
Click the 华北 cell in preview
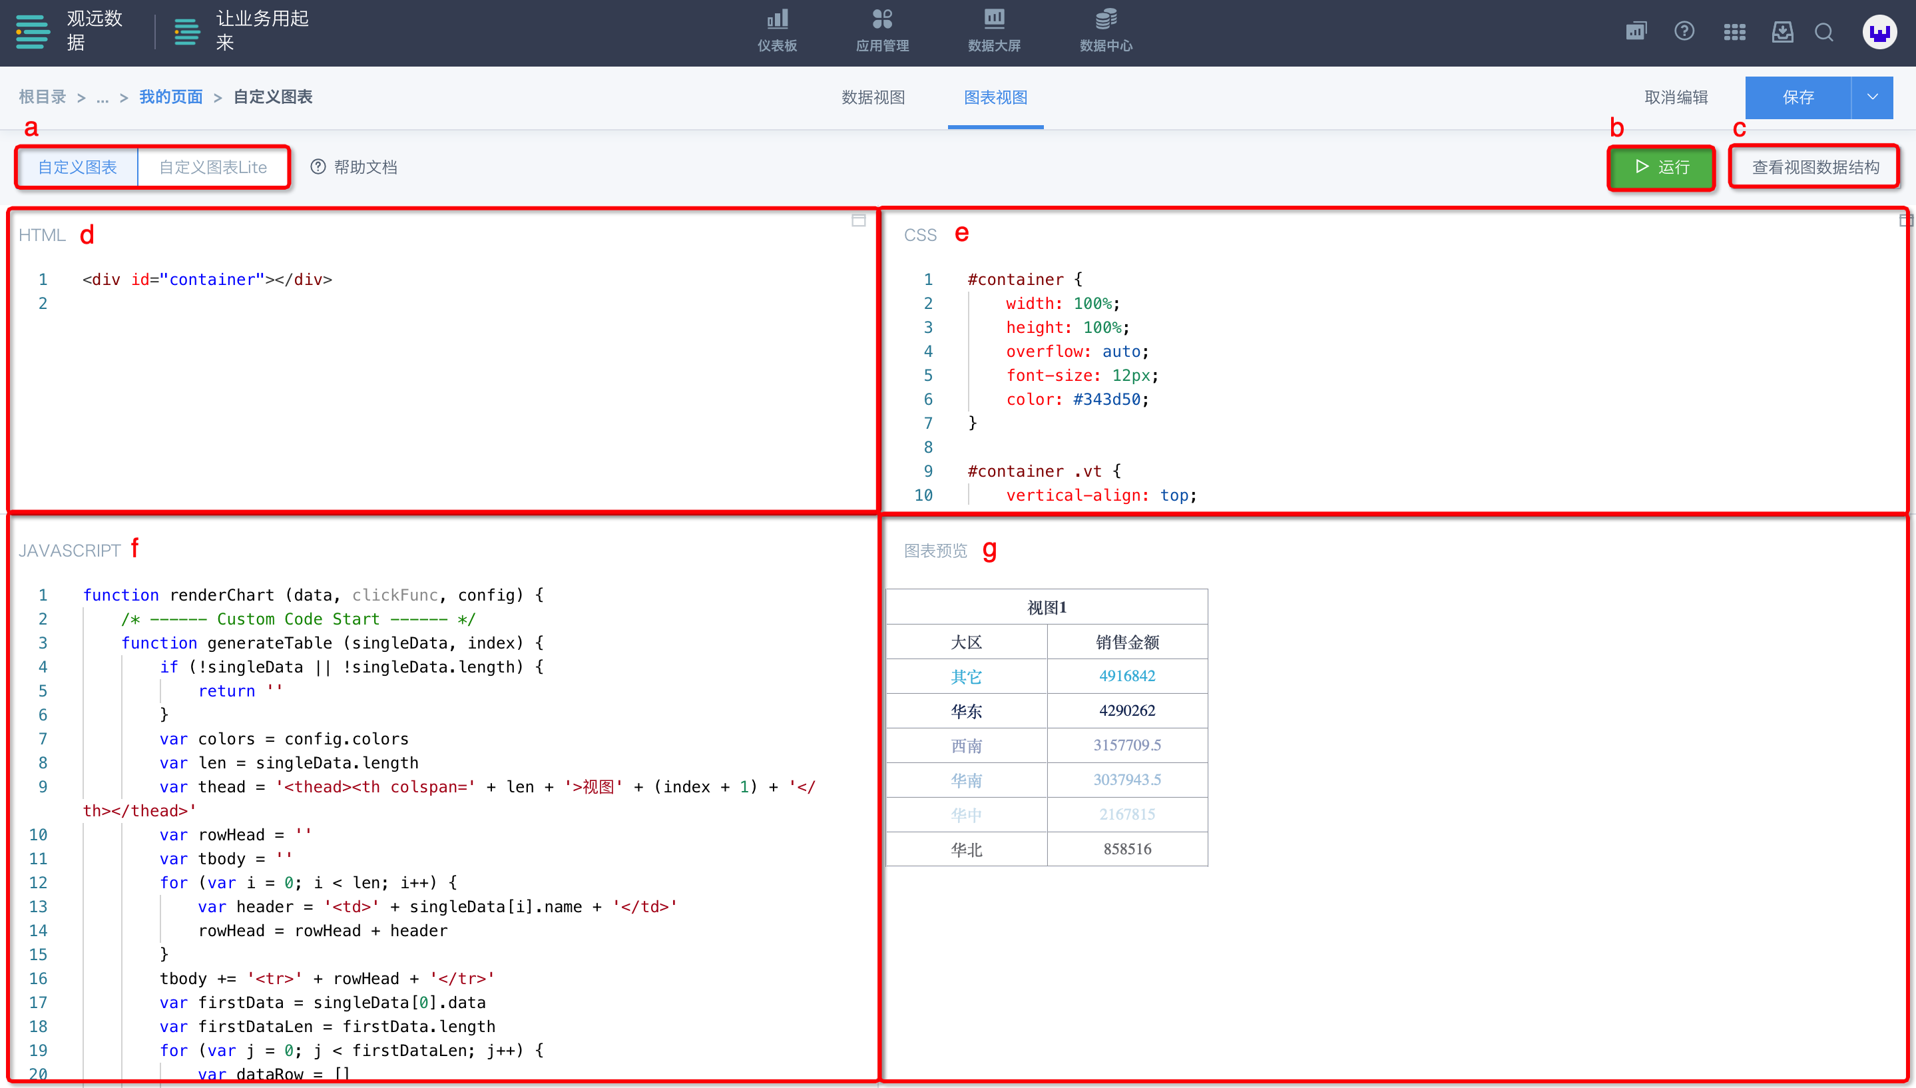click(x=967, y=849)
